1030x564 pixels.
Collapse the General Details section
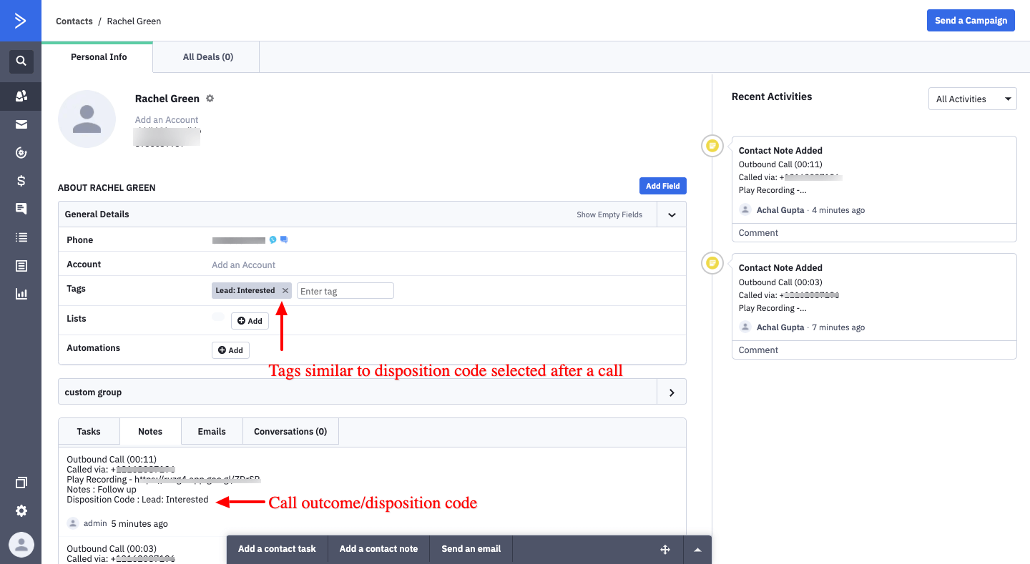[672, 214]
